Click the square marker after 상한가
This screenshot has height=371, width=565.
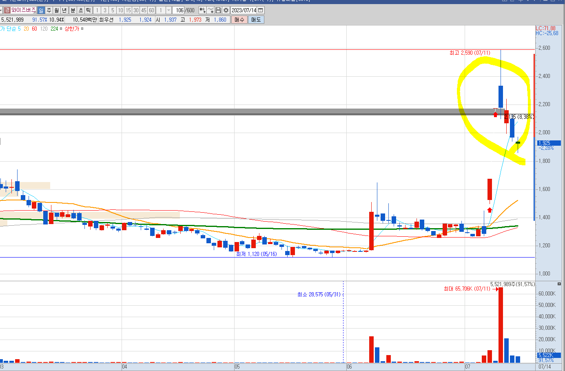click(82, 29)
